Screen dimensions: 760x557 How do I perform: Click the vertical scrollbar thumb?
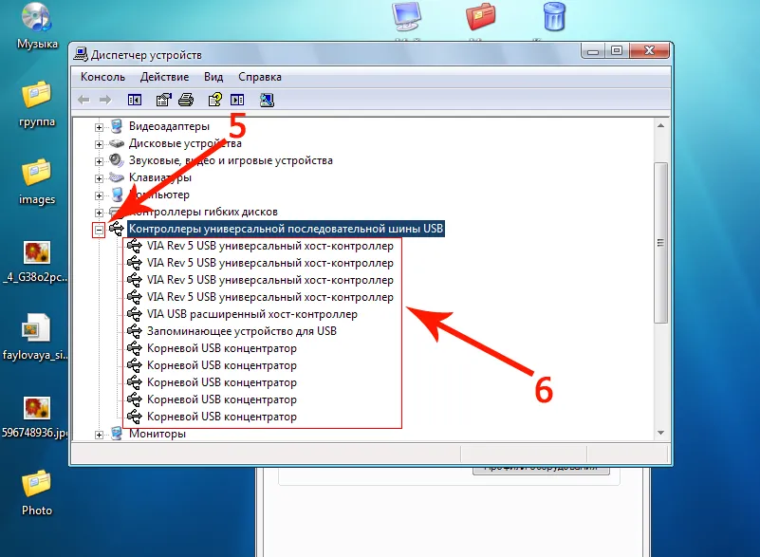click(660, 242)
